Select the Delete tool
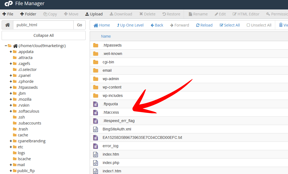The width and height of the screenshot is (288, 174). pos(147,14)
